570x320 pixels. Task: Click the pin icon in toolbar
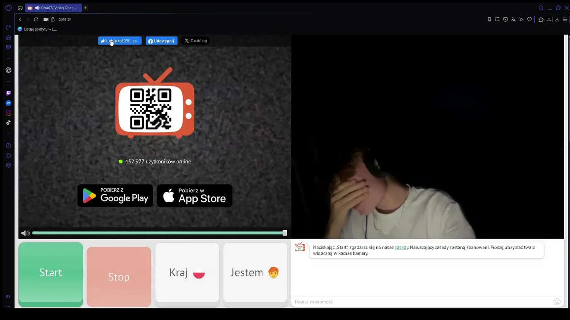(x=489, y=20)
